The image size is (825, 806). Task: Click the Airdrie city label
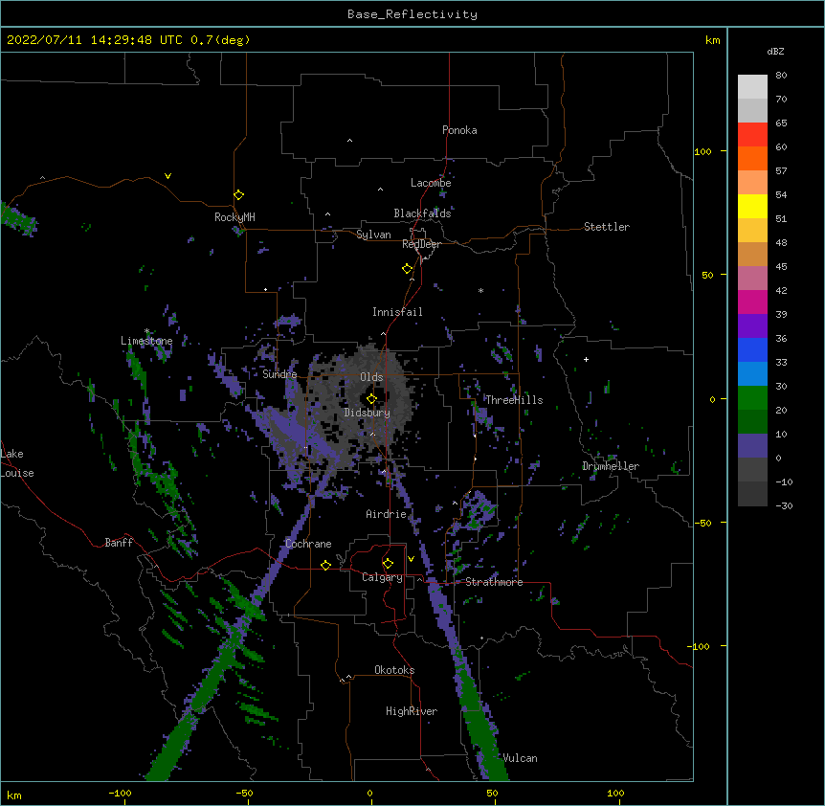click(x=387, y=514)
